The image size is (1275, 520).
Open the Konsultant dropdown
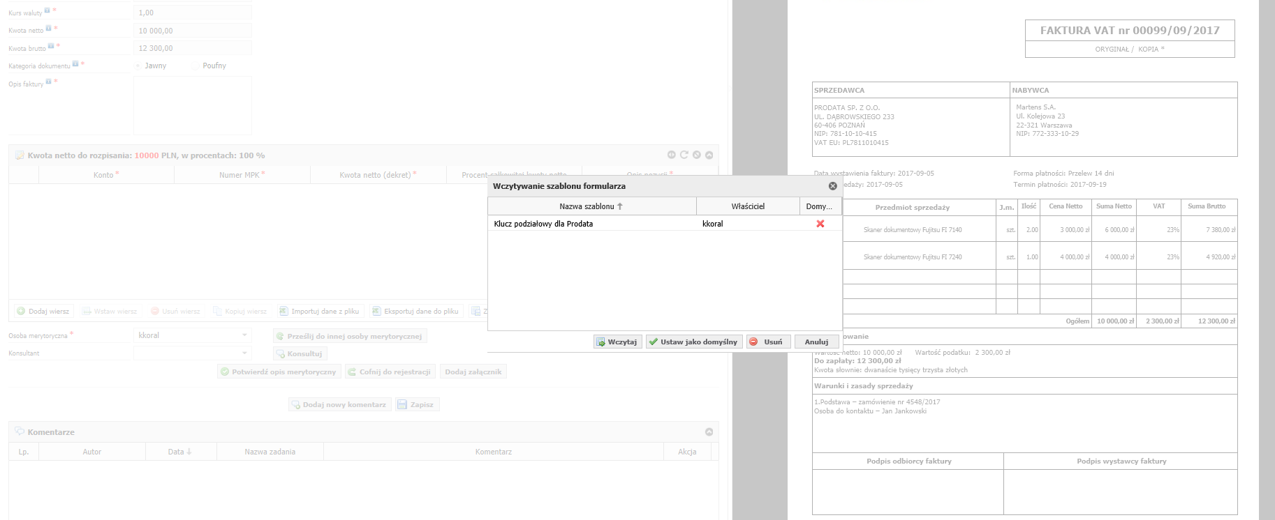[x=244, y=353]
